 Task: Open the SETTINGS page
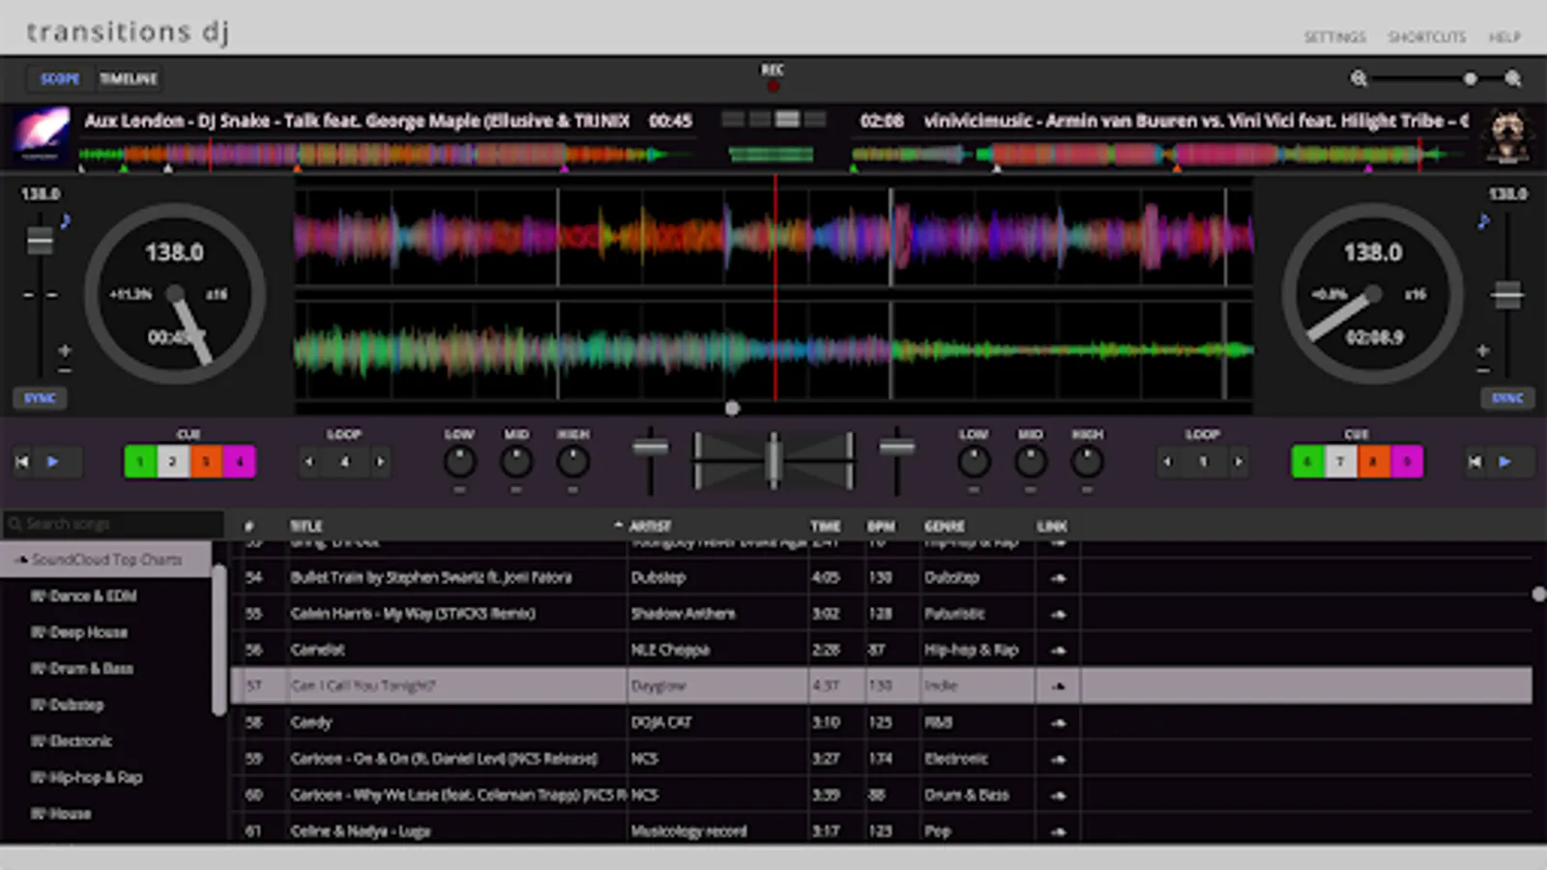point(1334,37)
